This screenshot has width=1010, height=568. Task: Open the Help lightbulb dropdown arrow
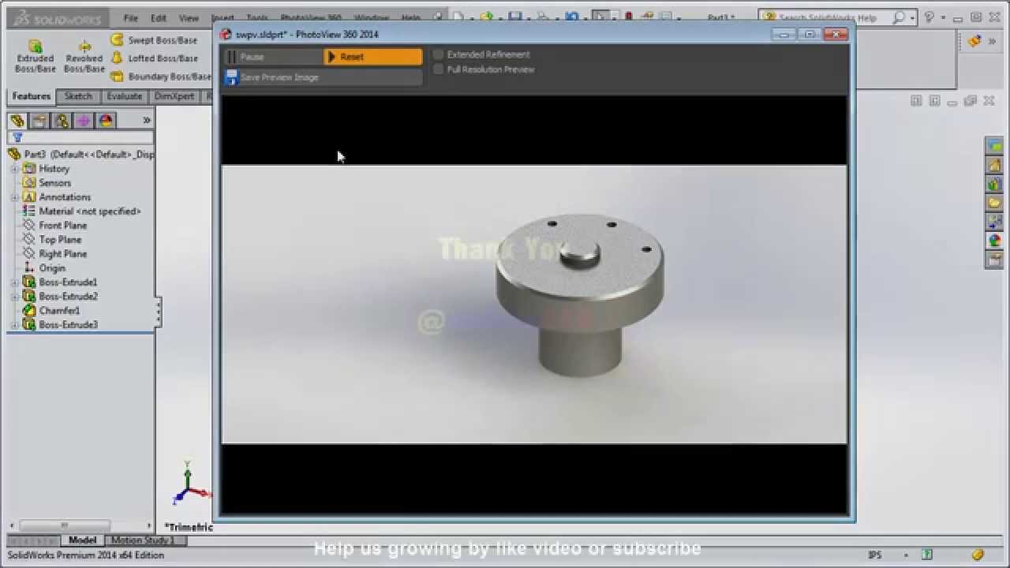coord(943,17)
